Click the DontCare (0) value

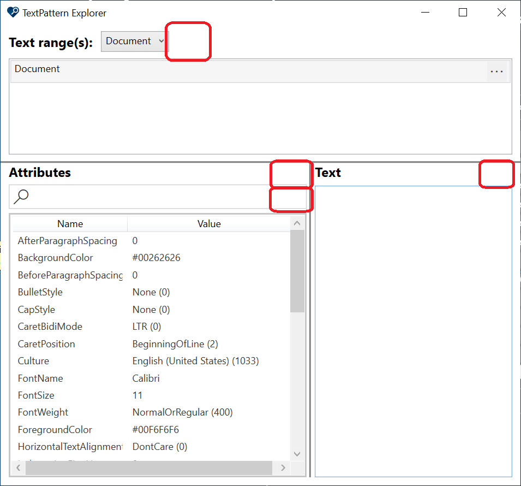(x=160, y=447)
